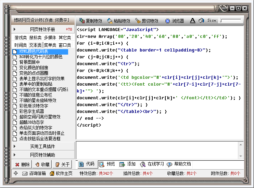Click the 粘贴特效 paste effect icon
The image size is (254, 188).
(110, 21)
